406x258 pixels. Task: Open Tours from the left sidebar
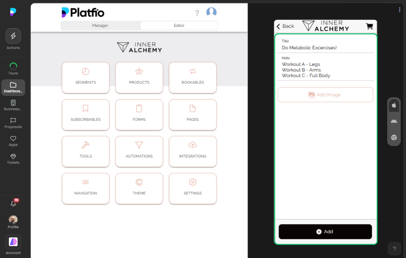click(13, 66)
